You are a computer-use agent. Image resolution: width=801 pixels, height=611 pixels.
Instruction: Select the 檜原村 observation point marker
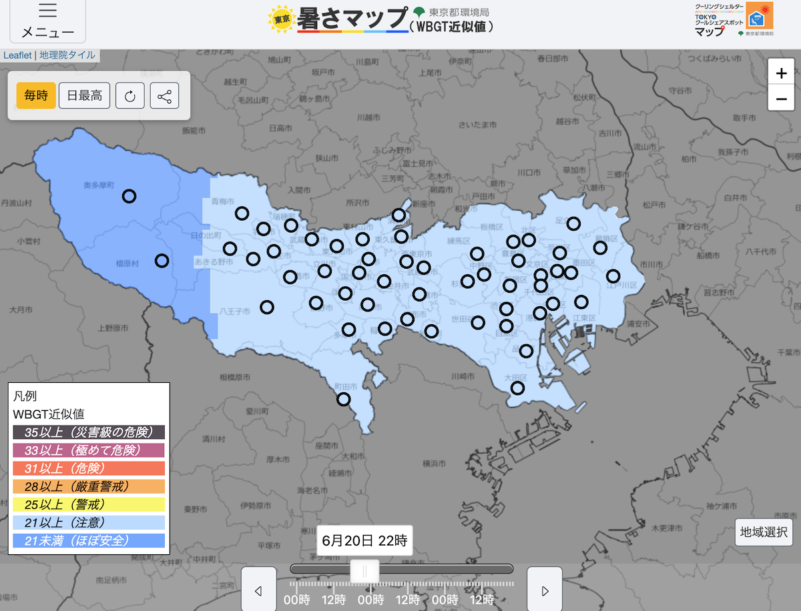[x=162, y=261]
